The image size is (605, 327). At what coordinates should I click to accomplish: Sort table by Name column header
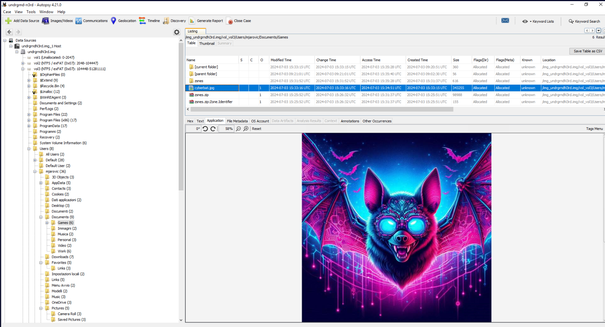pyautogui.click(x=212, y=60)
